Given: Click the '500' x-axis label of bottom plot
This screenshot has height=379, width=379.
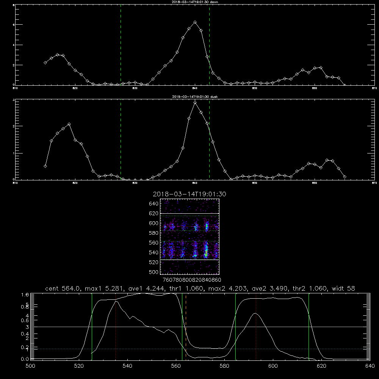Looking at the screenshot, I should click(x=30, y=366).
